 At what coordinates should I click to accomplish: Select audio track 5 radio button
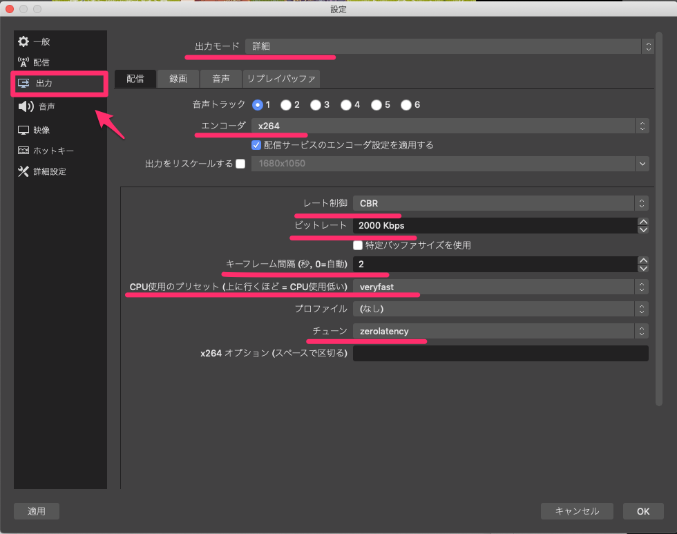pyautogui.click(x=376, y=105)
